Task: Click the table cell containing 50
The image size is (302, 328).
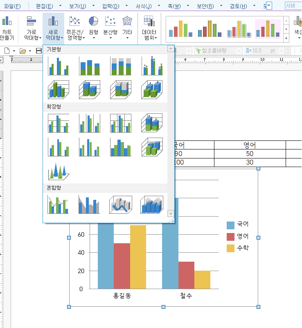Action: [x=250, y=154]
